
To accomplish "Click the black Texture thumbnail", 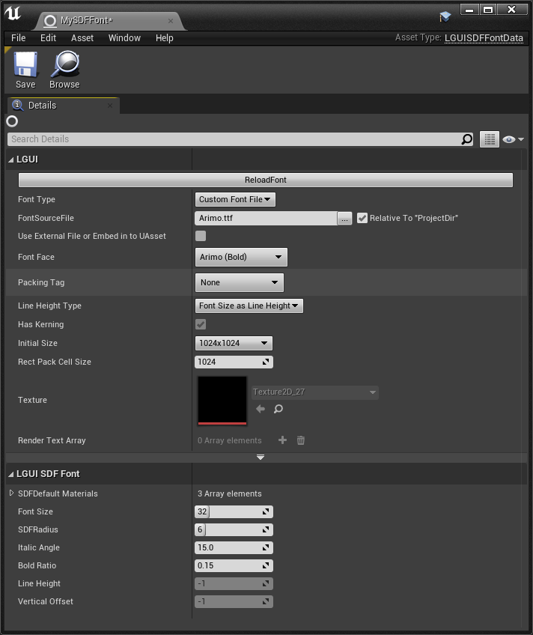I will [x=222, y=401].
